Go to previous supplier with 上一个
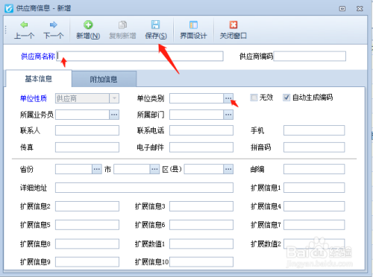Screen dimensions: 373x277 click(24, 31)
